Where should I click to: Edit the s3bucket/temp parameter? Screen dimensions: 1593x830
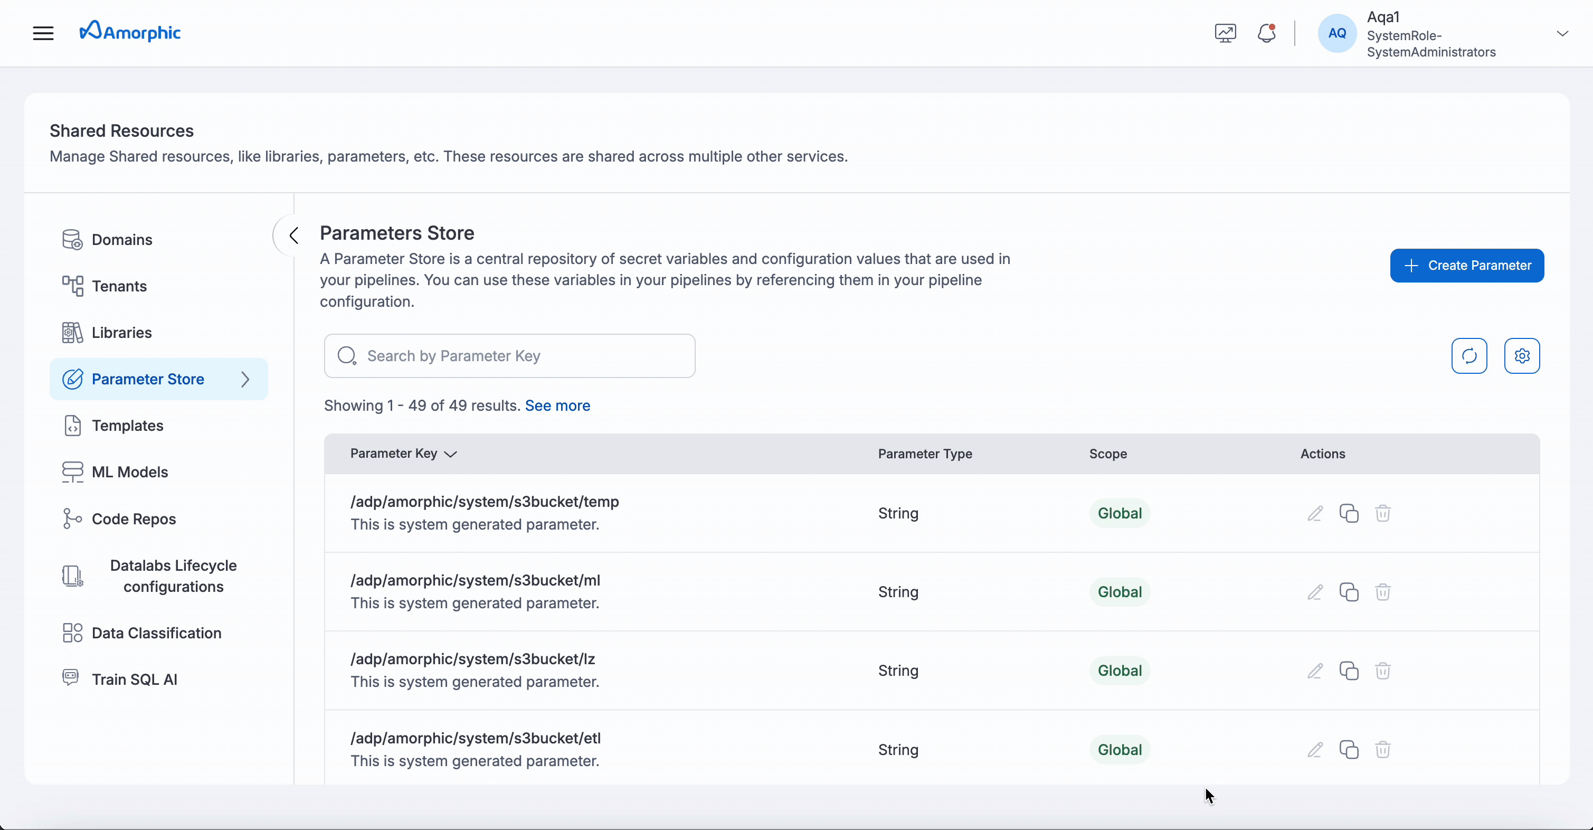pos(1315,513)
